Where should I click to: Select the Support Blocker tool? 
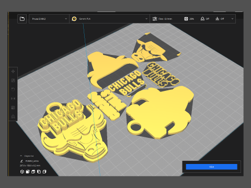pos(13,116)
